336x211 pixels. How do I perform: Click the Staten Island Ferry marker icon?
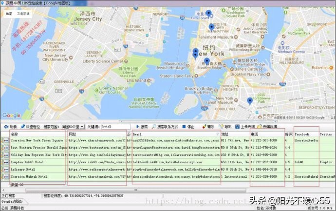(x=196, y=76)
